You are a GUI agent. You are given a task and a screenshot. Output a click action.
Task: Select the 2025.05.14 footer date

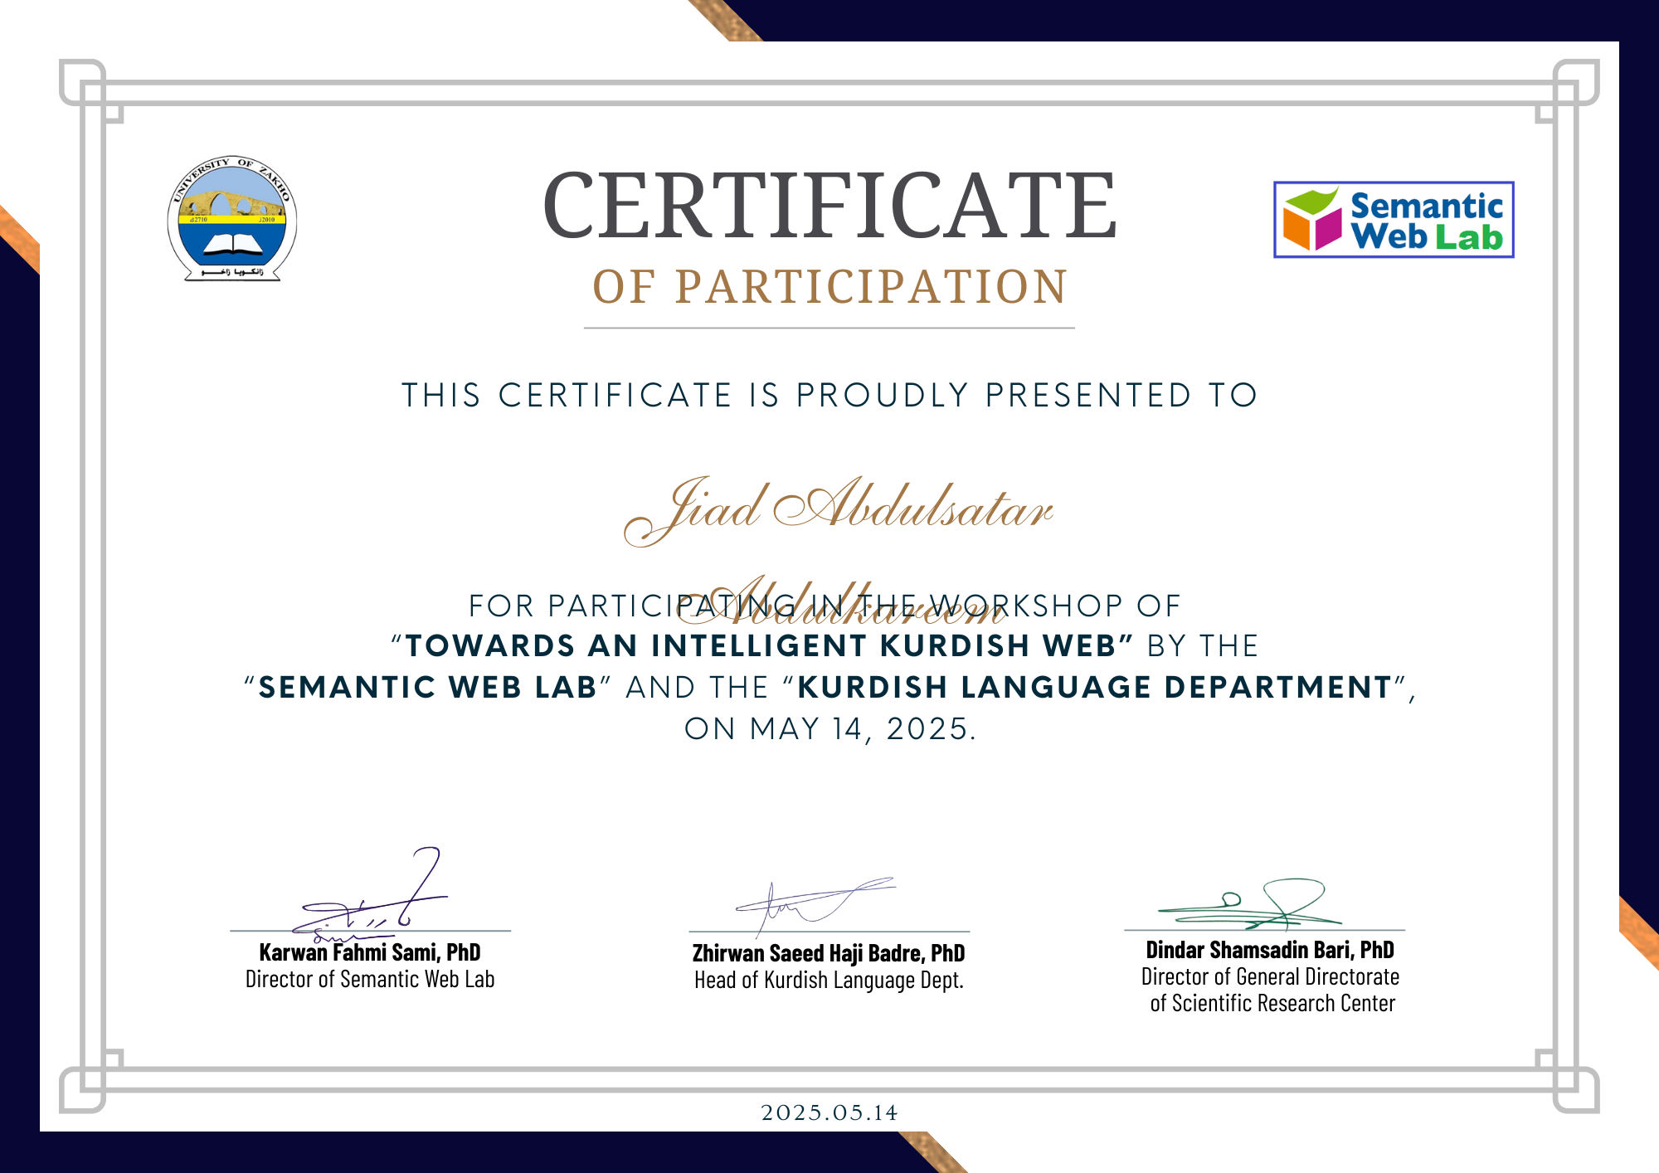click(x=829, y=1112)
